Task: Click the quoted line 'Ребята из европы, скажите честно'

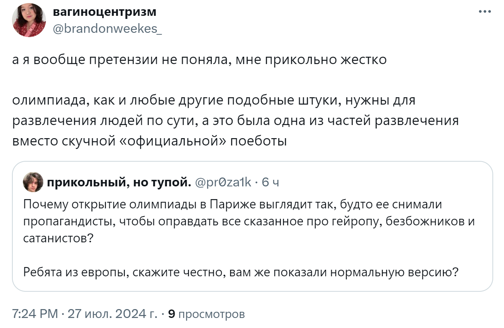Action: click(x=241, y=272)
